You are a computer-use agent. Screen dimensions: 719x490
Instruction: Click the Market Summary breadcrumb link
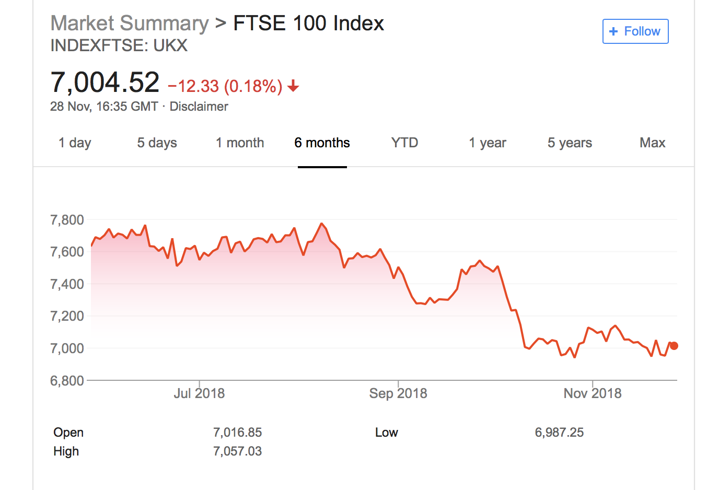(130, 24)
